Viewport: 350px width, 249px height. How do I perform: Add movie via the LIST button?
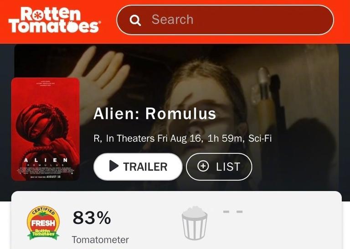tap(219, 166)
